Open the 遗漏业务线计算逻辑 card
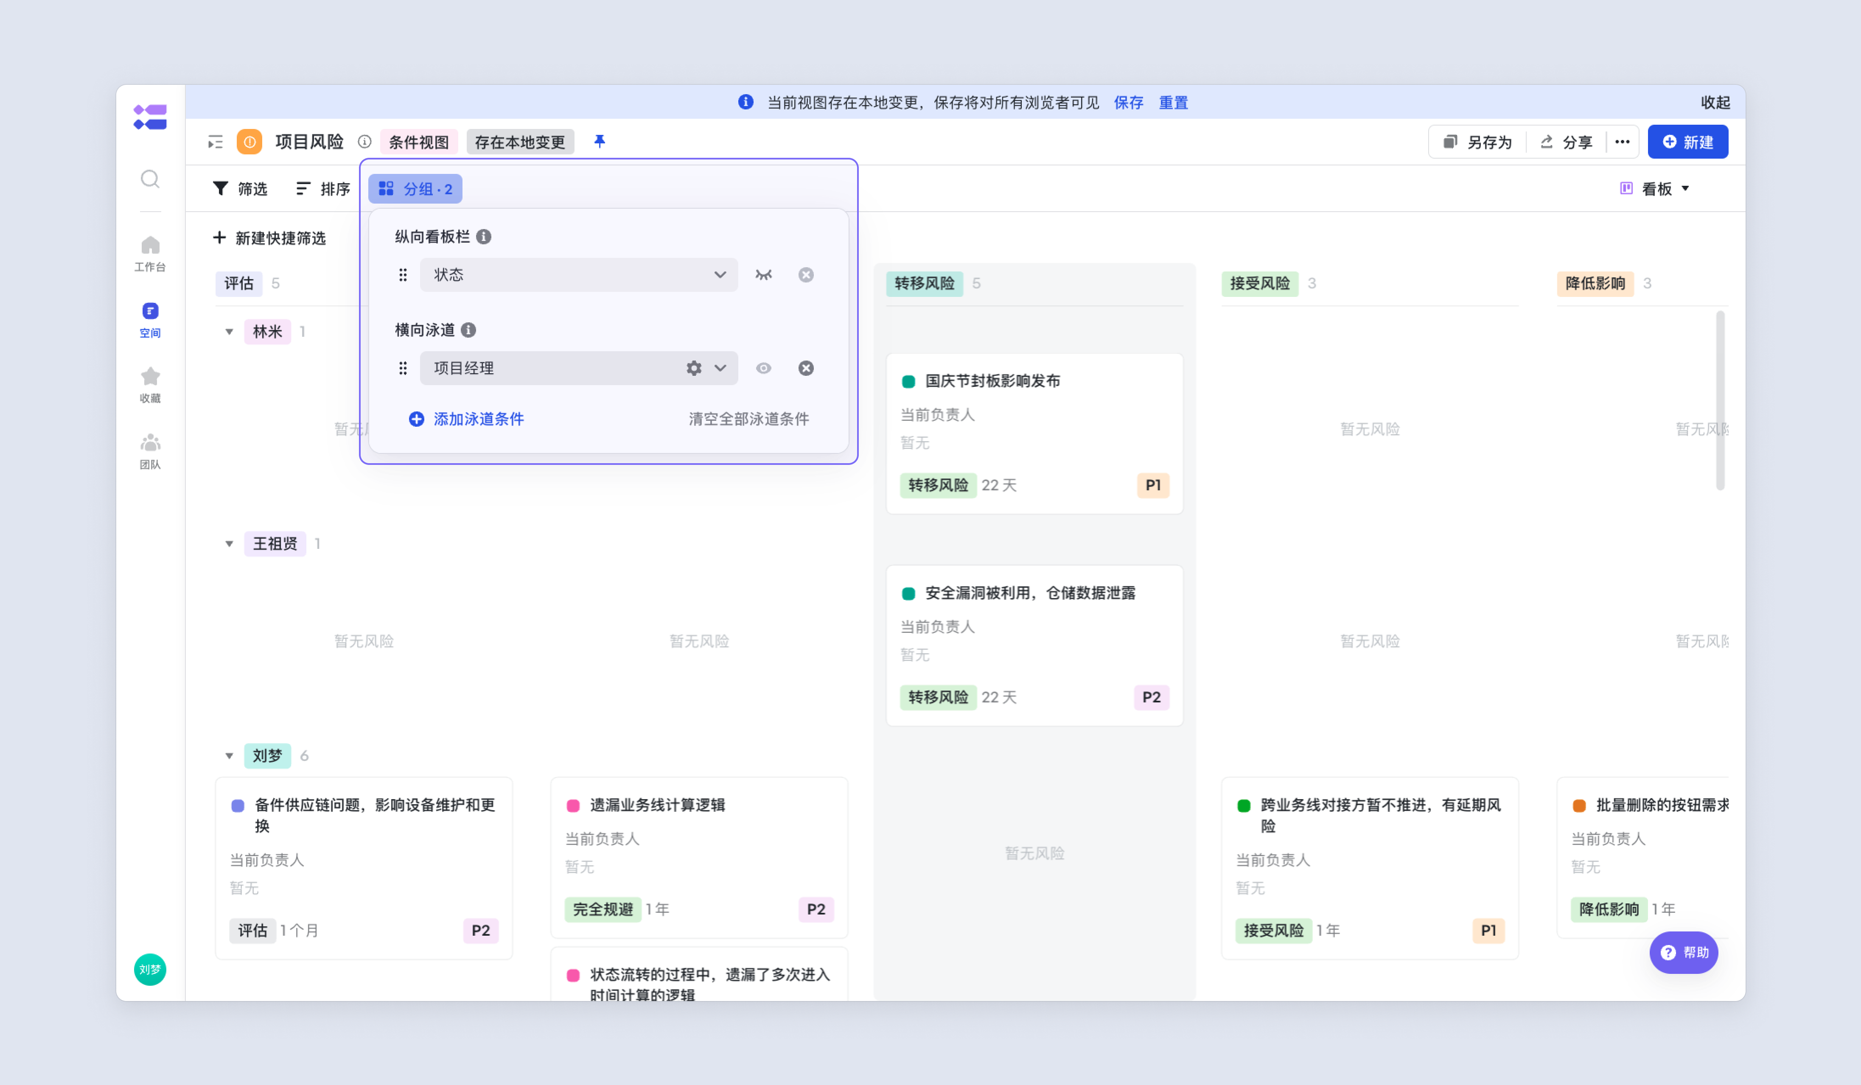 (699, 857)
